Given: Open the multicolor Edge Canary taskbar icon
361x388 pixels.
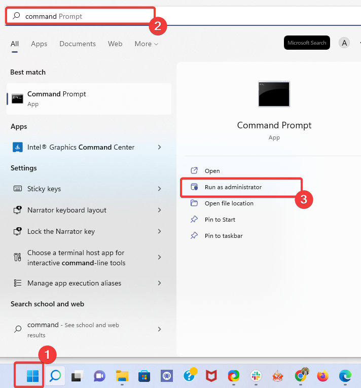Looking at the screenshot, I should tap(234, 376).
